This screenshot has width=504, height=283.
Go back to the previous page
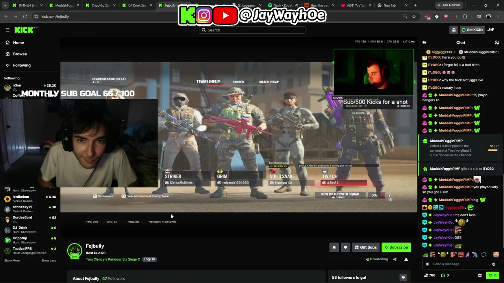(x=6, y=17)
